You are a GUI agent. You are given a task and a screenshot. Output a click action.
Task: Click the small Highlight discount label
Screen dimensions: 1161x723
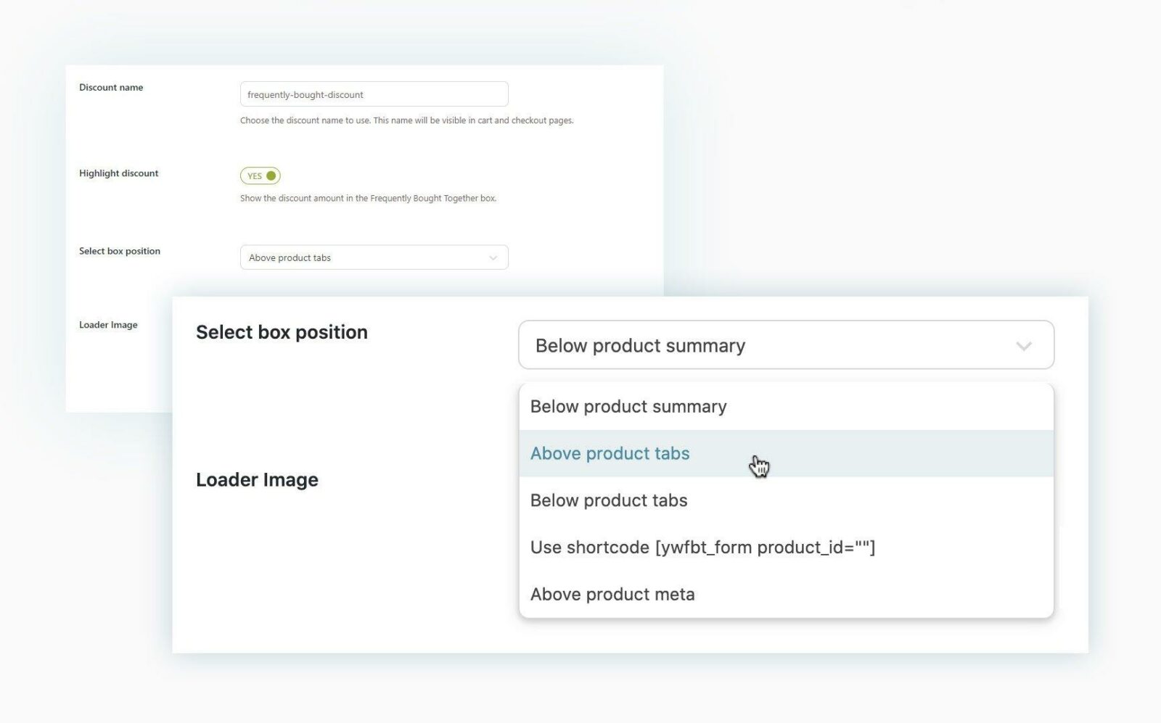pos(119,173)
